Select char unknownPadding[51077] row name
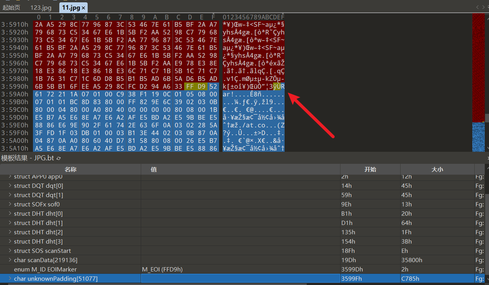This screenshot has width=489, height=285. [x=56, y=278]
